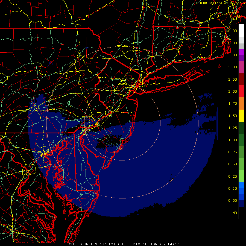
Task: Select the bright red legend swatch
Action: 241,91
